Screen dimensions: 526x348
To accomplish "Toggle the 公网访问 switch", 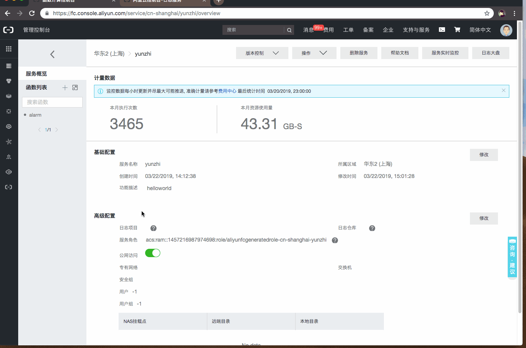I will coord(153,253).
